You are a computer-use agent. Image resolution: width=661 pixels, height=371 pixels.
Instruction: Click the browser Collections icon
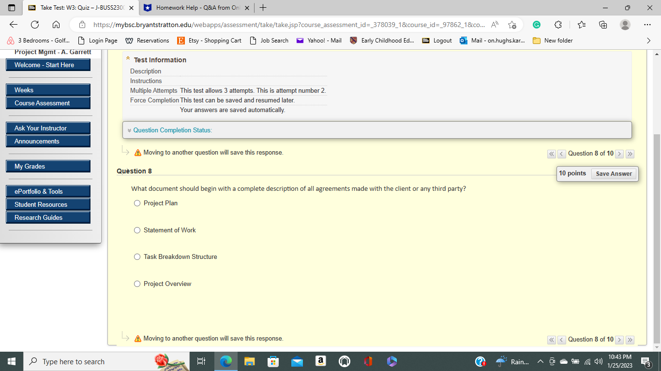602,24
